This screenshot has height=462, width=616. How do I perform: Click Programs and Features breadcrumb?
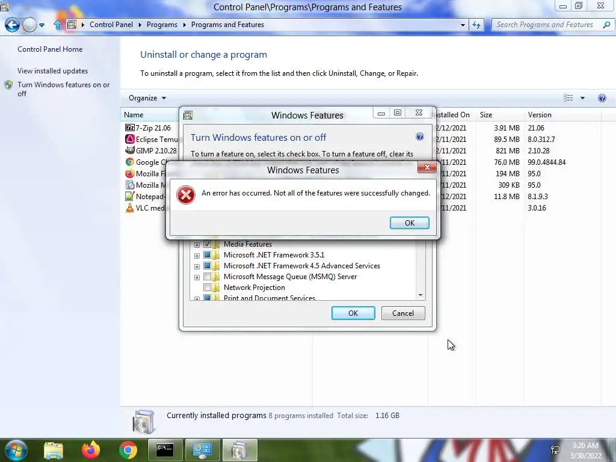227,24
